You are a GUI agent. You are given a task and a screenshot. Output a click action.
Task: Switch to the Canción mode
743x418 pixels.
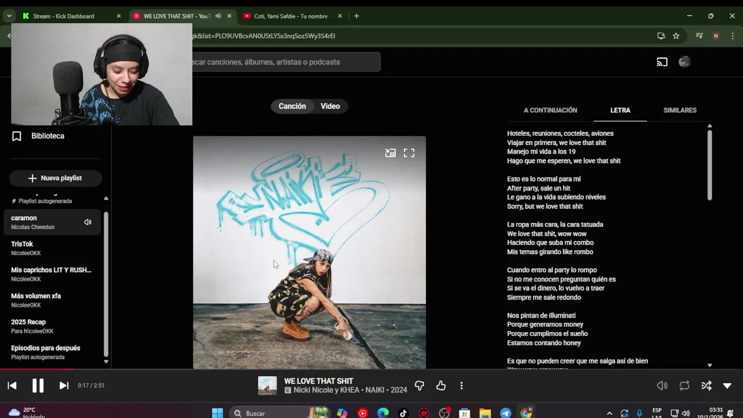292,106
